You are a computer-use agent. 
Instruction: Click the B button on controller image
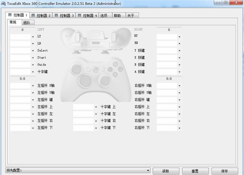tap(120, 69)
